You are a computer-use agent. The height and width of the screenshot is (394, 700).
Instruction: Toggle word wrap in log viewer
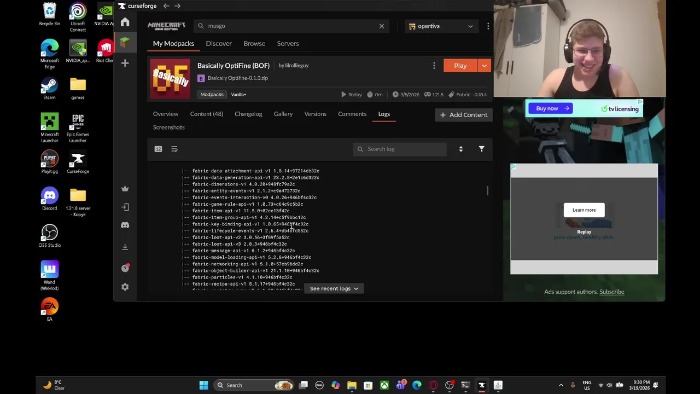coord(174,149)
